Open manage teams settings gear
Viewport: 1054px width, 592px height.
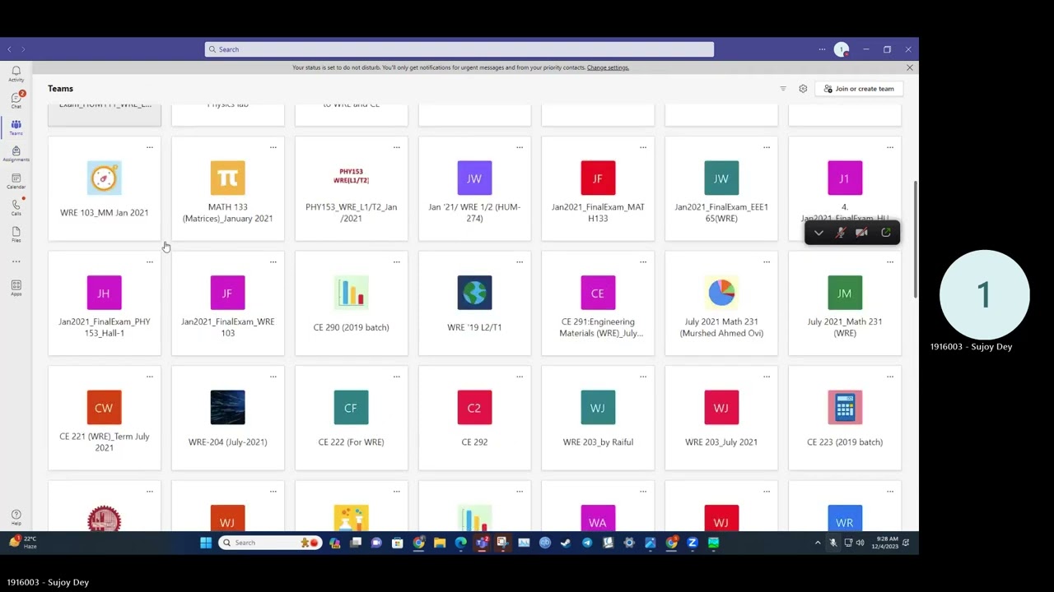803,89
